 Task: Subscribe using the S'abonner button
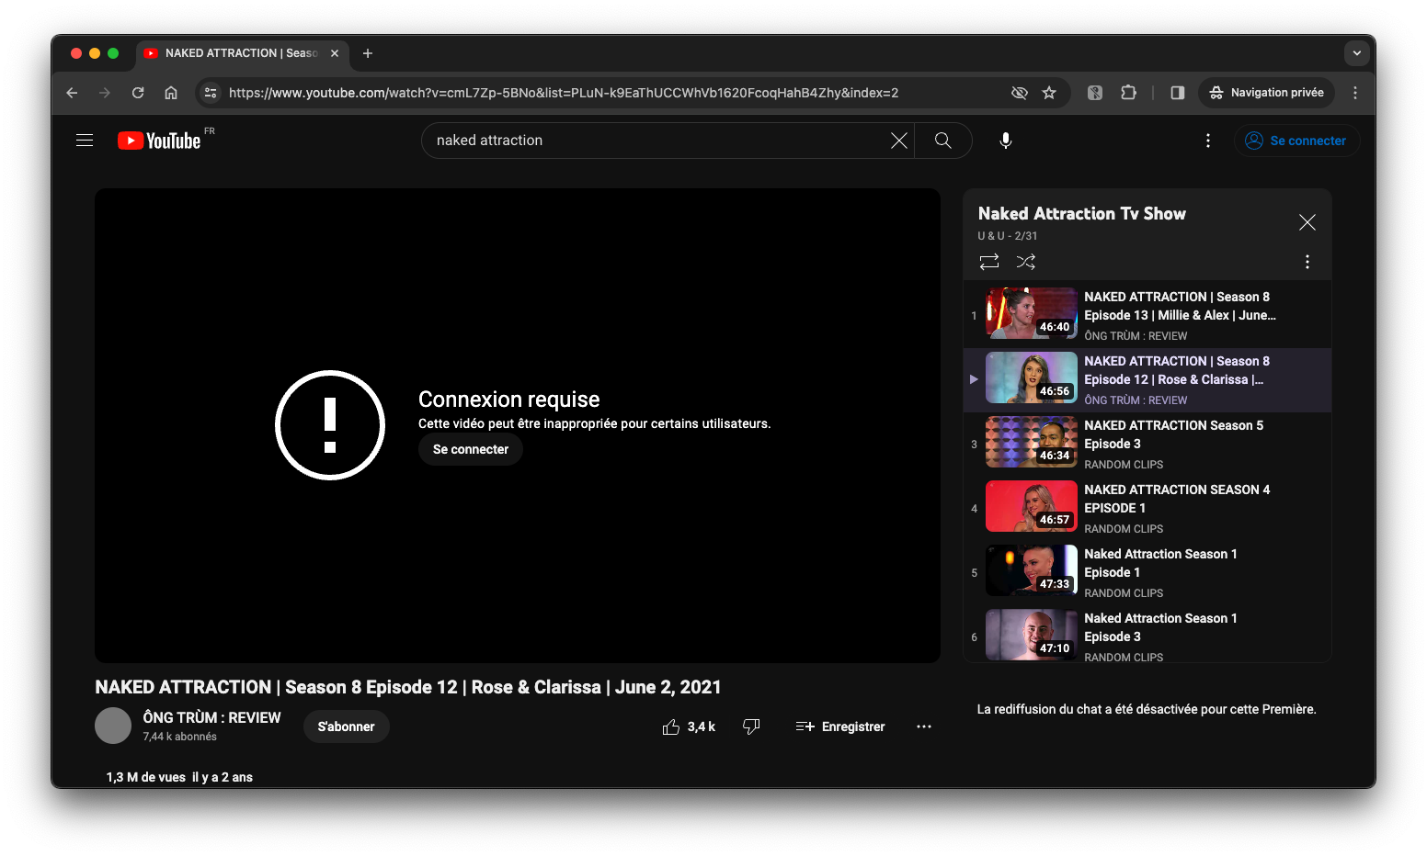click(x=346, y=726)
